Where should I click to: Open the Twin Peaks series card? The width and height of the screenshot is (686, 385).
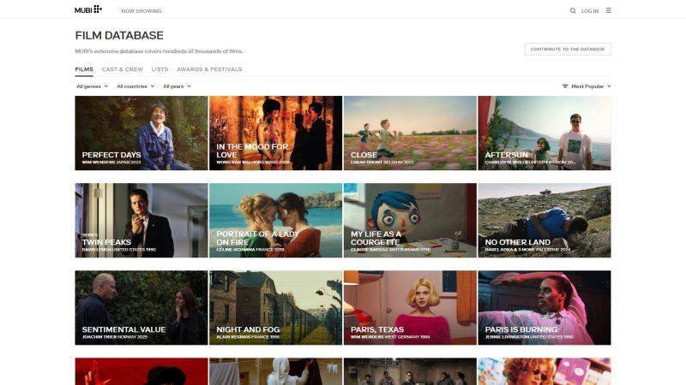pyautogui.click(x=141, y=221)
